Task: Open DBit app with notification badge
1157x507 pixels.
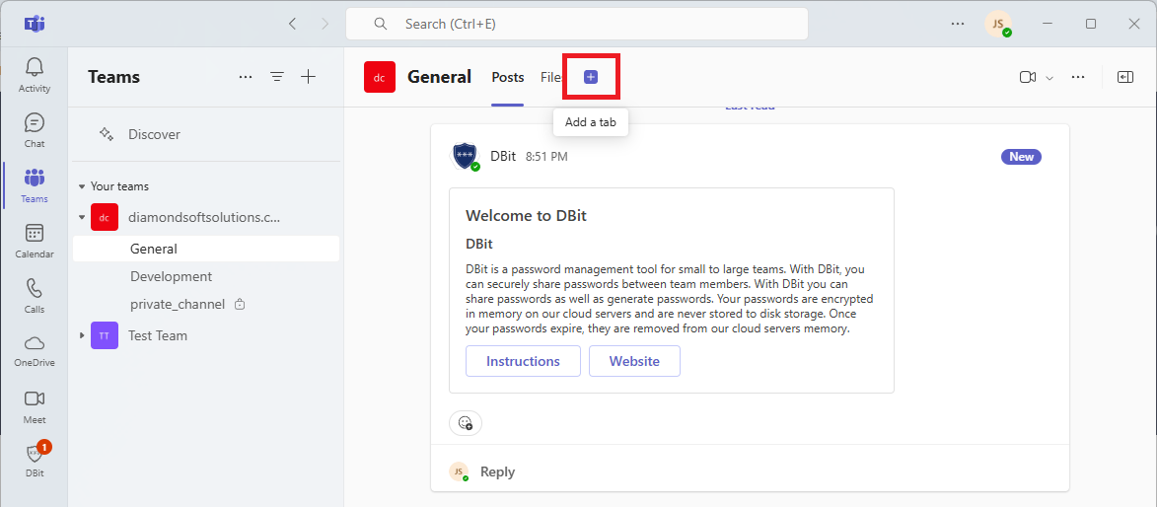Action: 35,460
